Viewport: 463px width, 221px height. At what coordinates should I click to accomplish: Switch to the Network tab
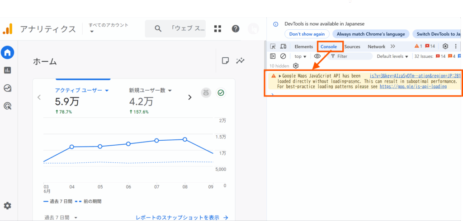[x=376, y=46]
